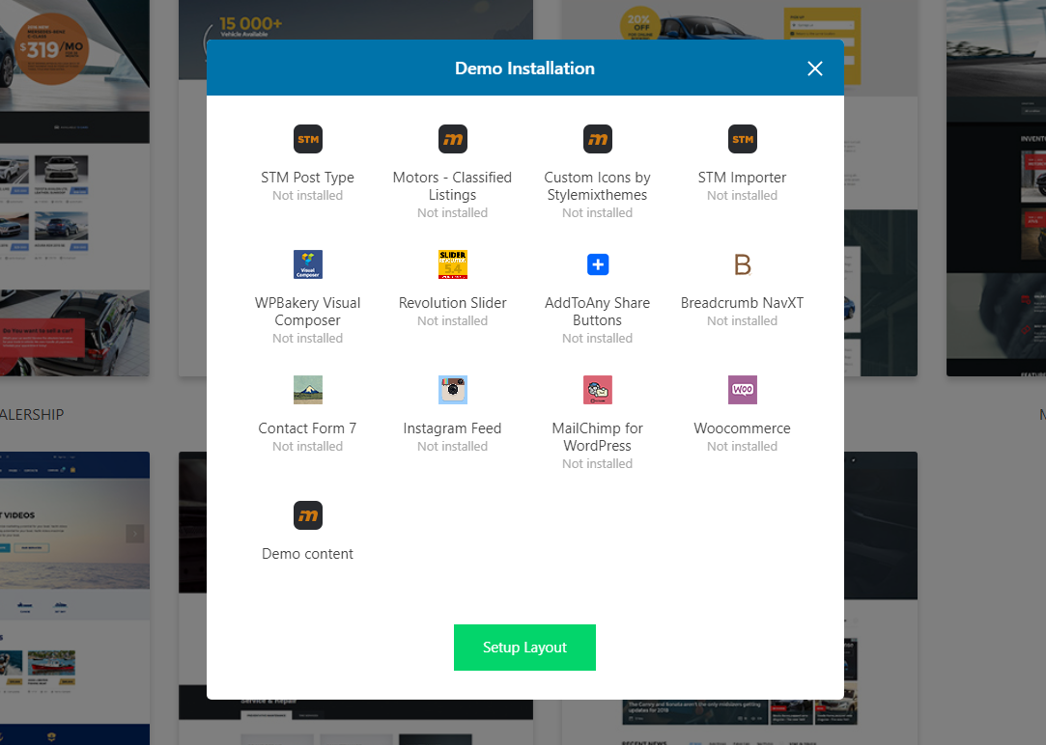Screen dimensions: 1046x745
Task: Click the Custom Icons by Stylemixthemes icon
Action: click(x=597, y=139)
